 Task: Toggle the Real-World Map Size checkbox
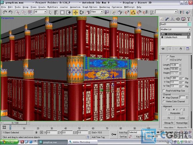164,91
